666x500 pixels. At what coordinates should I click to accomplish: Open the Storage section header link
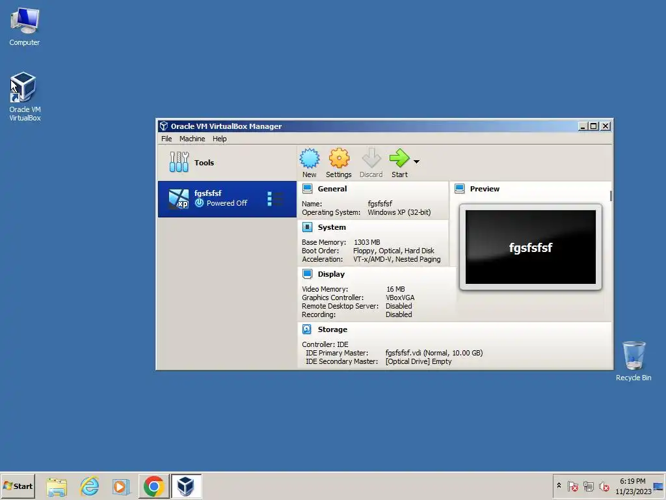point(332,329)
